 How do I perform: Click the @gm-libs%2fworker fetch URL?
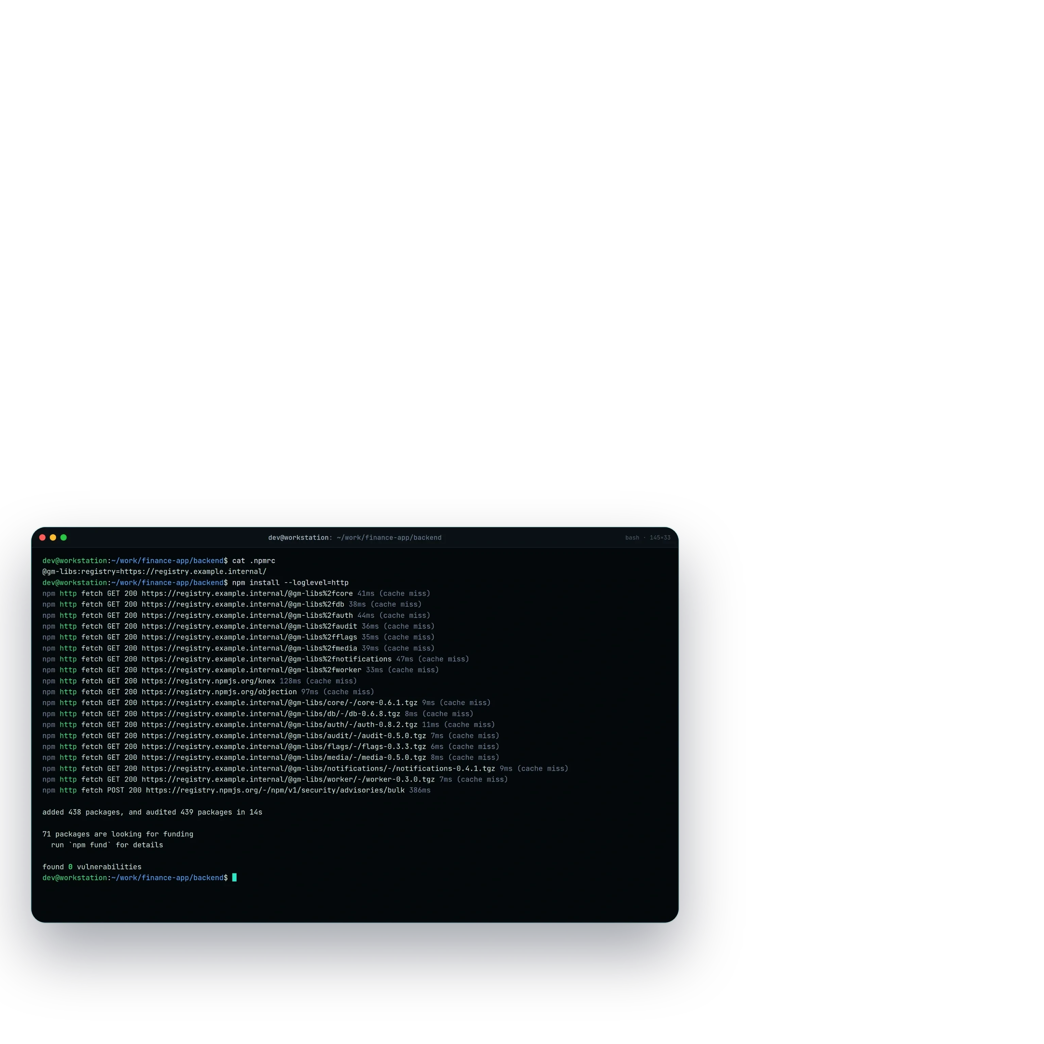tap(251, 670)
